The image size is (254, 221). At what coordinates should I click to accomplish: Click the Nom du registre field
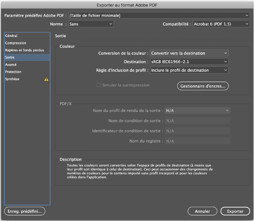click(198, 141)
